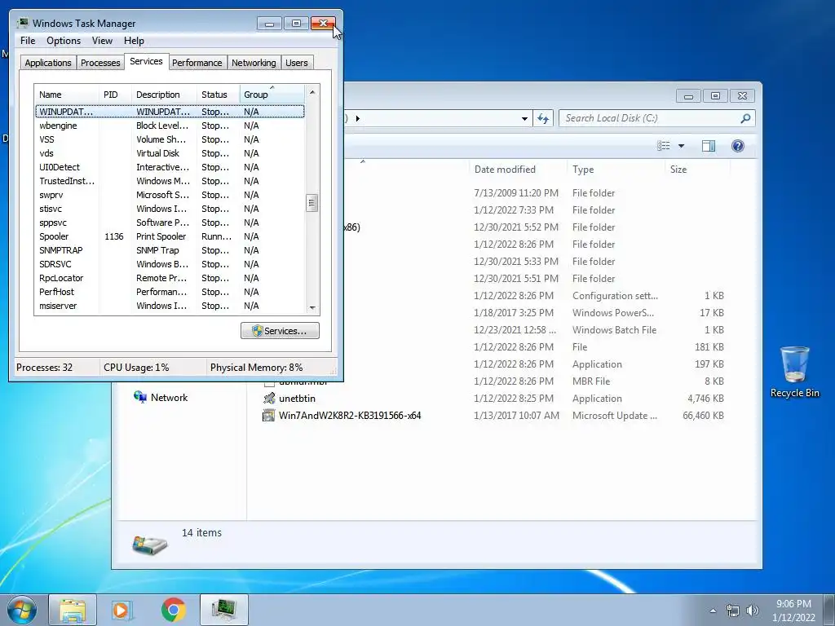Click the services list scroll down arrow
Screen dimensions: 835x626
(312, 307)
